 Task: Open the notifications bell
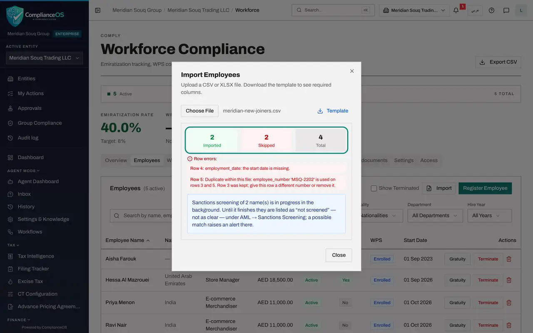pyautogui.click(x=456, y=10)
